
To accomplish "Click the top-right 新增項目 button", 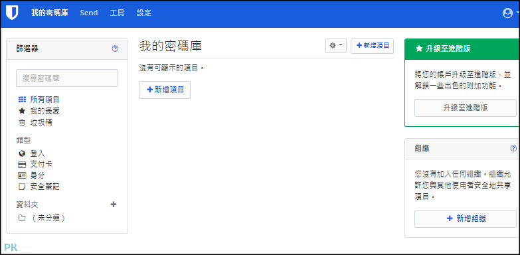I will pos(372,46).
